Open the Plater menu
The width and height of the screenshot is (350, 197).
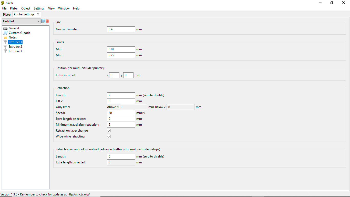14,8
